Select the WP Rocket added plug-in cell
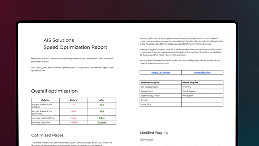 coord(202,96)
